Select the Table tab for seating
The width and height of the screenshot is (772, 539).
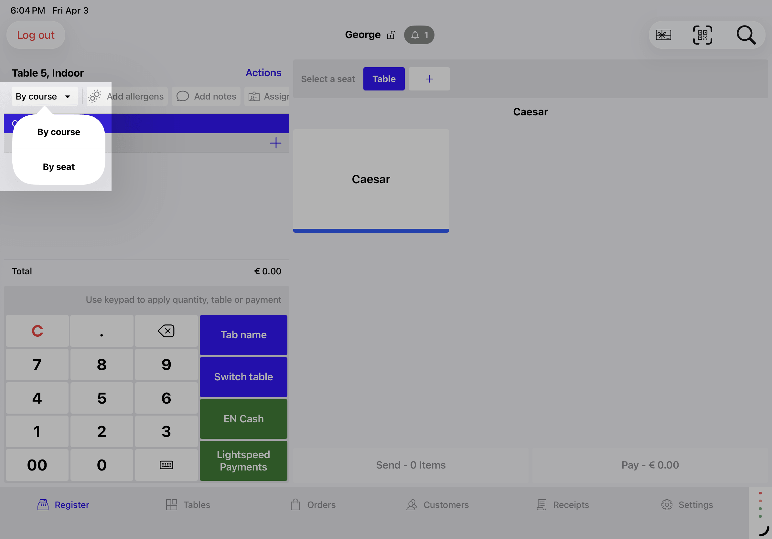(384, 79)
